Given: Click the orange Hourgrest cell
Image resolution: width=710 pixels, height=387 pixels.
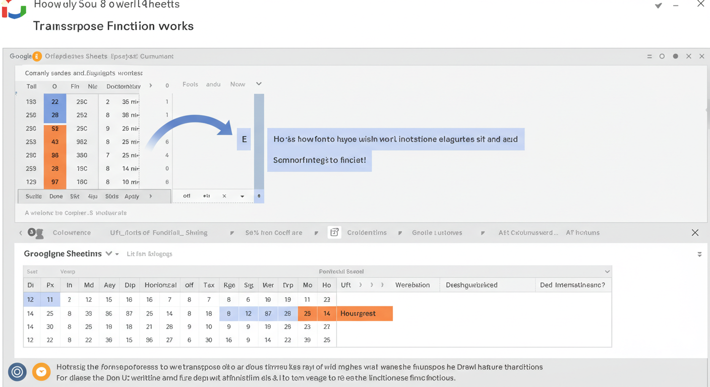Looking at the screenshot, I should [364, 313].
